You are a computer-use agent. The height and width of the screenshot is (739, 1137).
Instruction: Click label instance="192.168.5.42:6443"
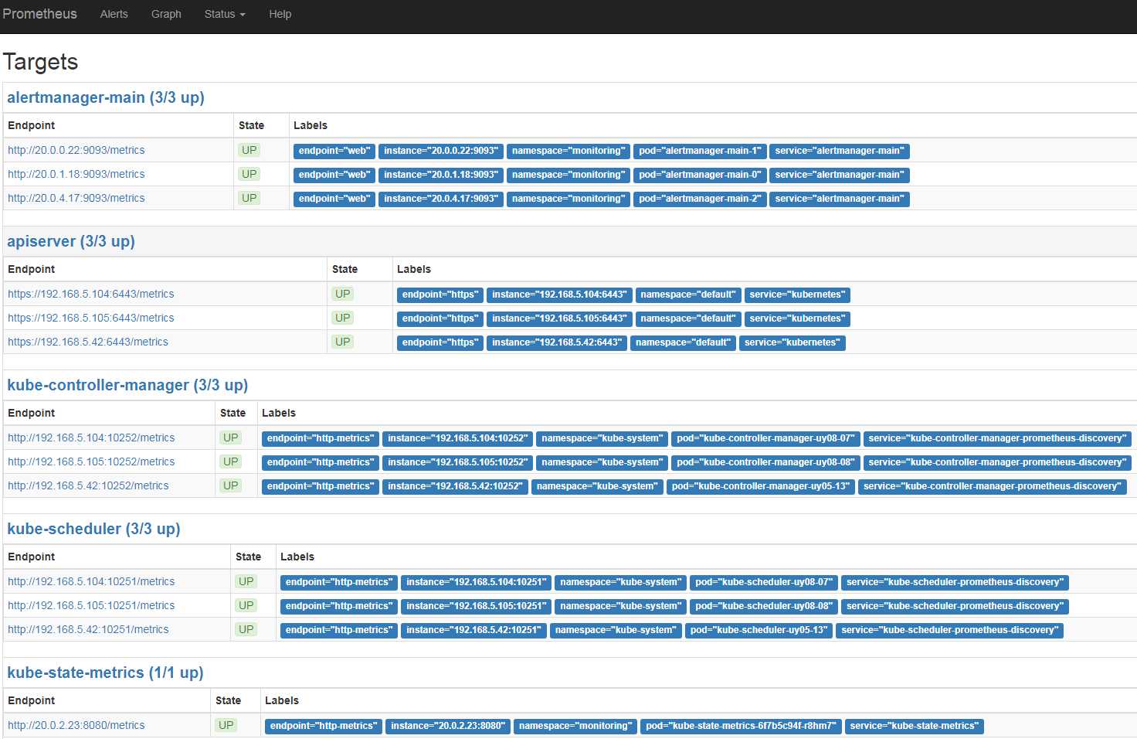[x=557, y=342]
